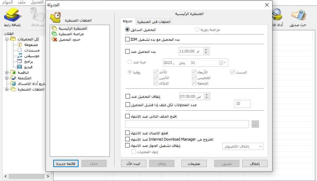Increase the start time spinner
This screenshot has height=181, width=317.
coord(206,50)
